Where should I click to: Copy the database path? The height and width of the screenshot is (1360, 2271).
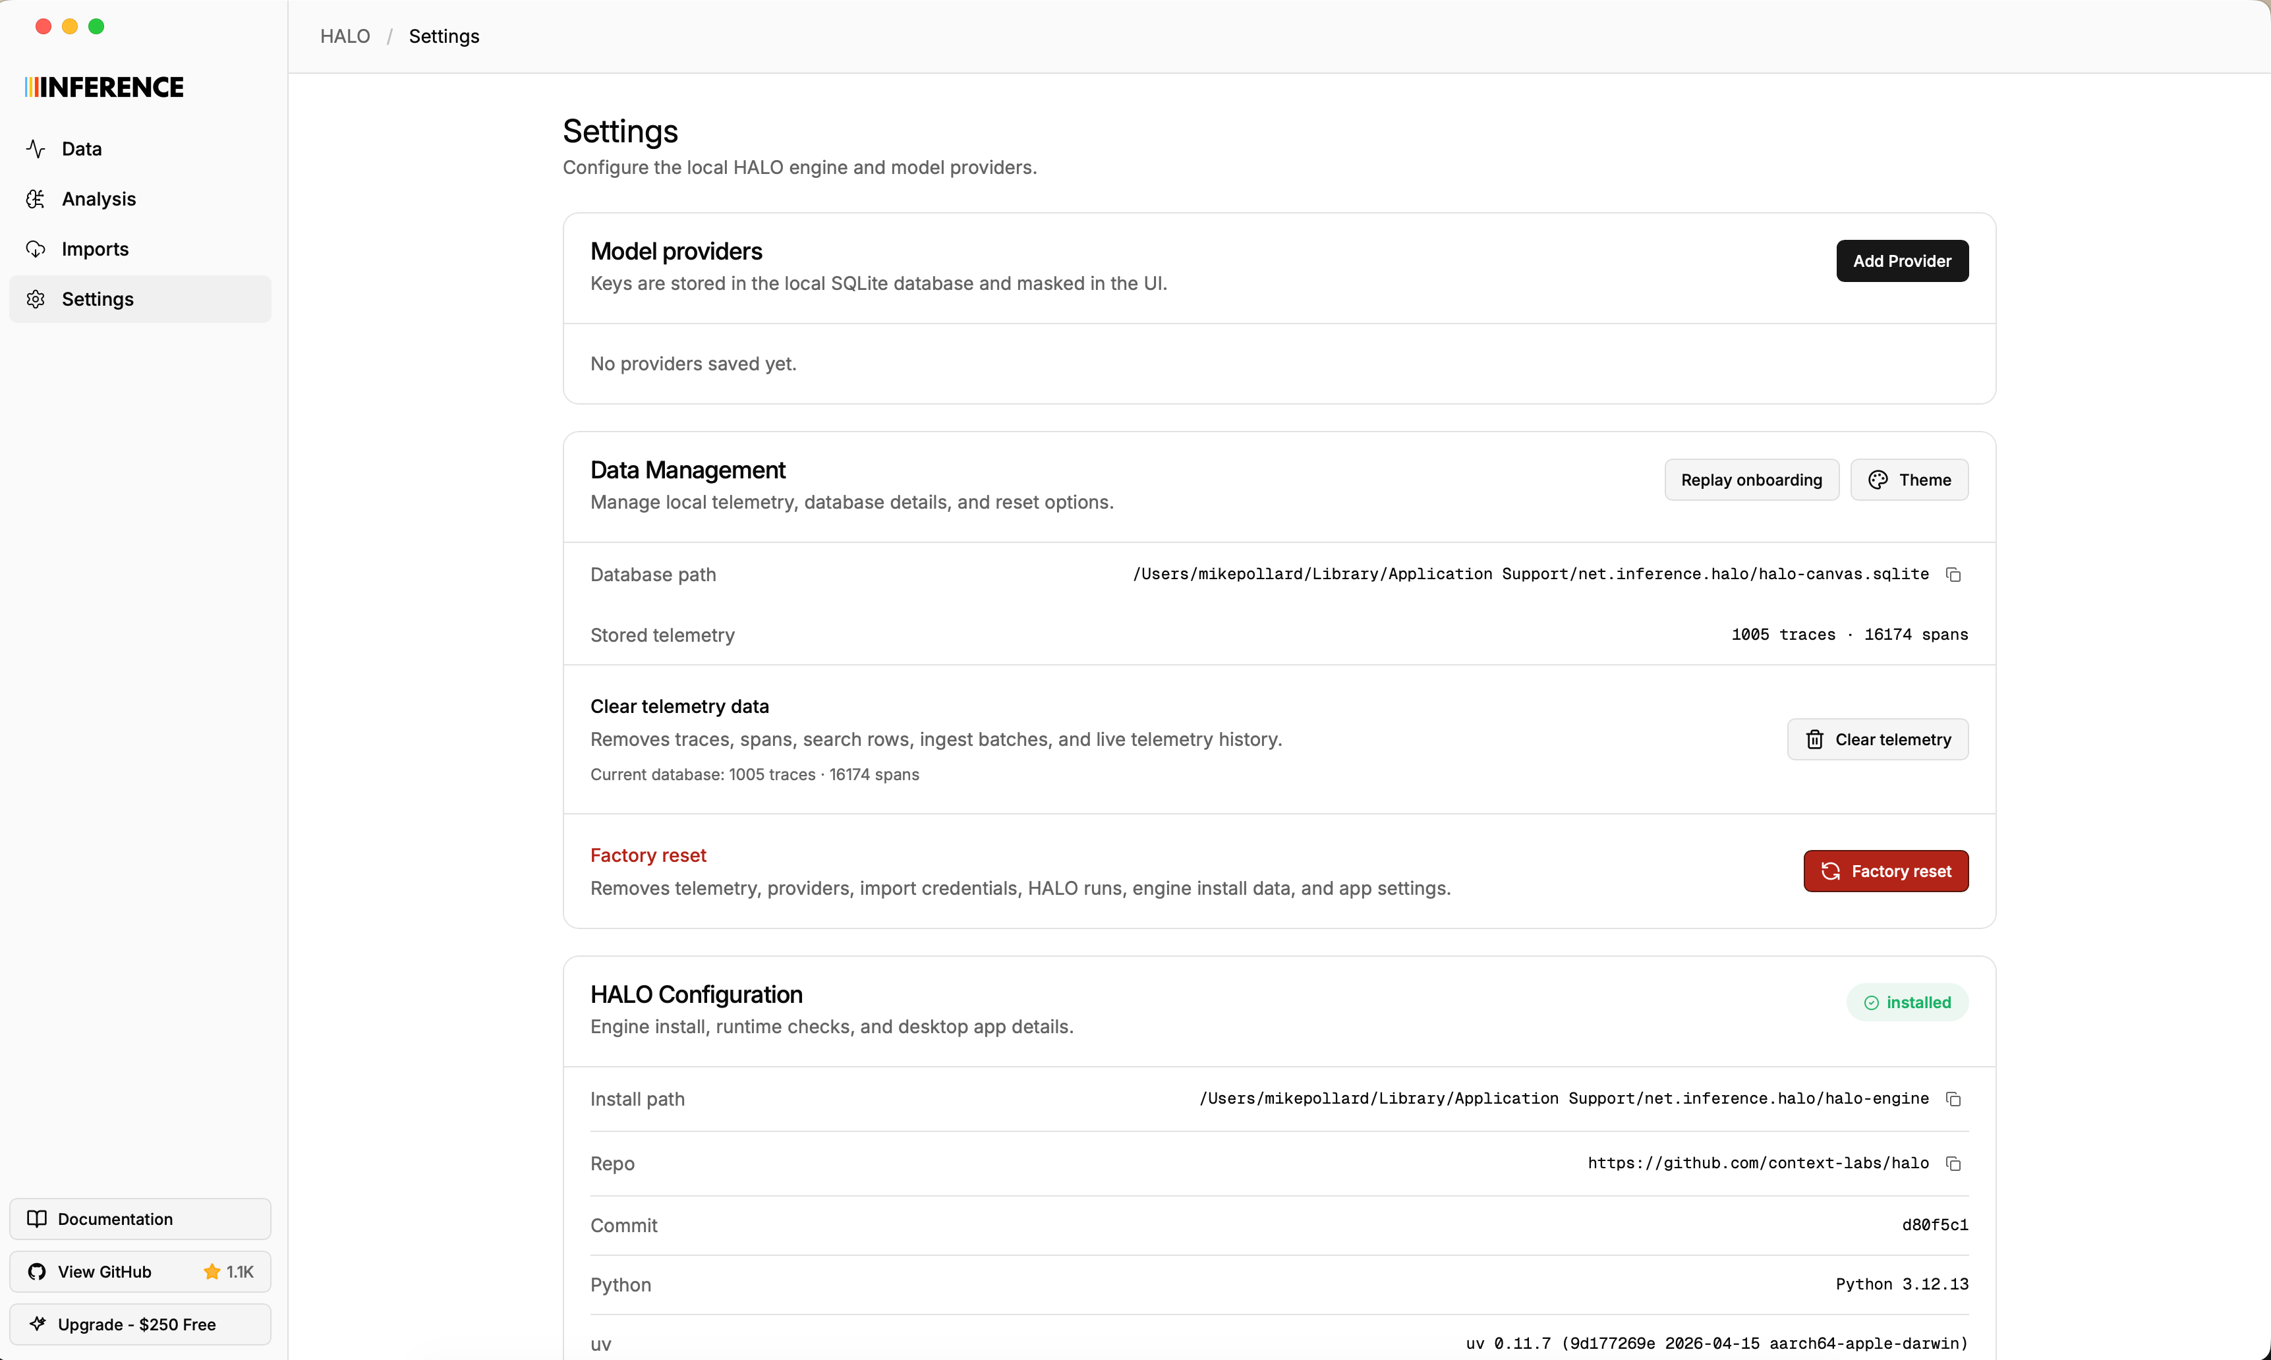point(1953,575)
